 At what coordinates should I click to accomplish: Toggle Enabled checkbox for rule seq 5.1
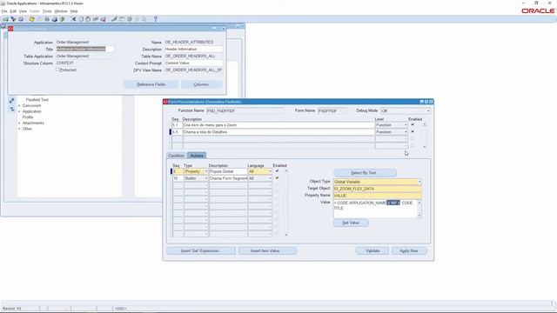tap(413, 125)
